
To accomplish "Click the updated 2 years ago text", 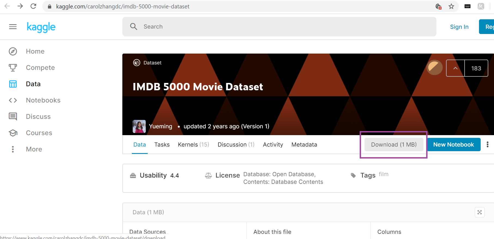I will coord(211,126).
